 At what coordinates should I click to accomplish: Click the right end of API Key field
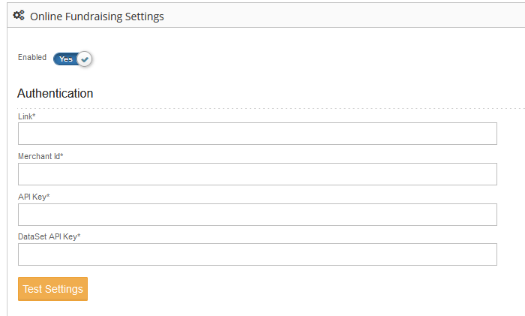490,215
